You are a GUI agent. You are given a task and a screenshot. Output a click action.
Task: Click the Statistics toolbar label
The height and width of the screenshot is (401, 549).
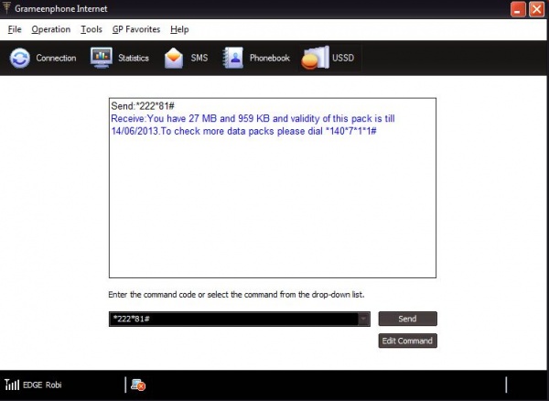pyautogui.click(x=134, y=58)
